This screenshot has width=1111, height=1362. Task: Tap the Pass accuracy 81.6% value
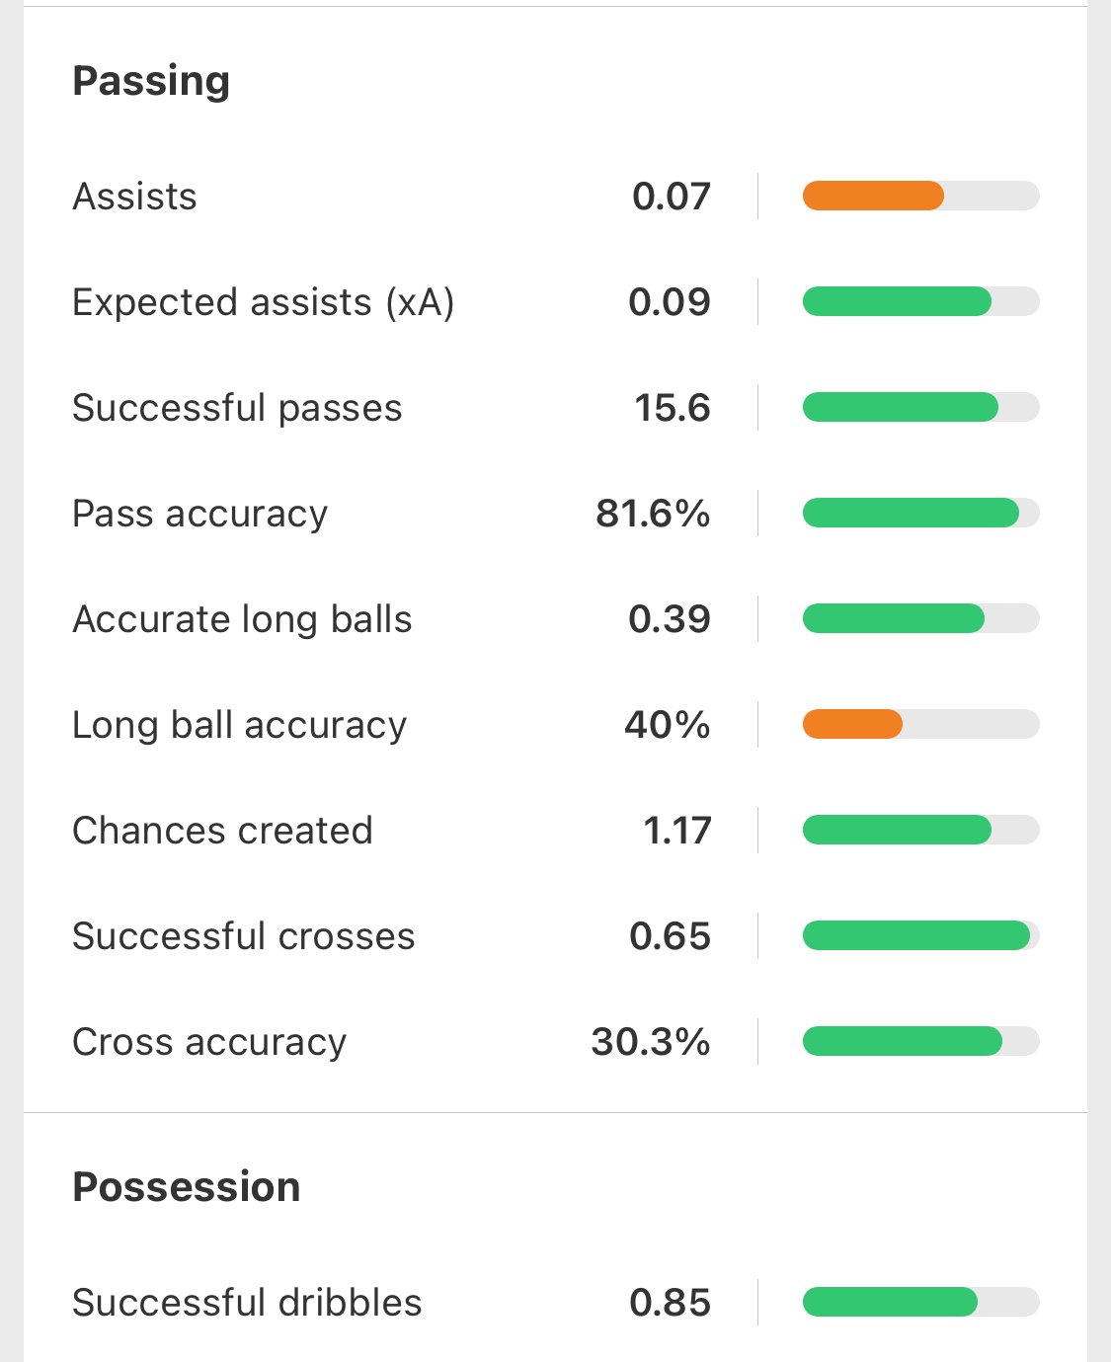pos(653,514)
